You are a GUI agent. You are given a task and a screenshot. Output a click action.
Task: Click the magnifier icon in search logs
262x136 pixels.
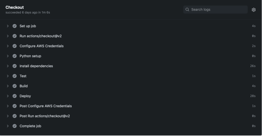point(187,10)
